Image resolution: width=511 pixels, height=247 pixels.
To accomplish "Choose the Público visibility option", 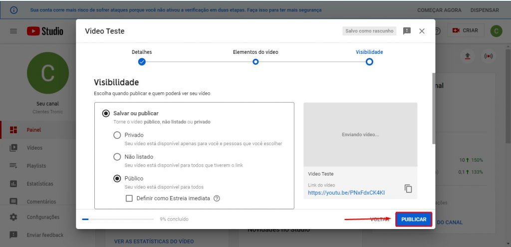I will [117, 178].
